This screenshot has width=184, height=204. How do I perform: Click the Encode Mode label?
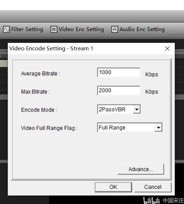coord(39,110)
